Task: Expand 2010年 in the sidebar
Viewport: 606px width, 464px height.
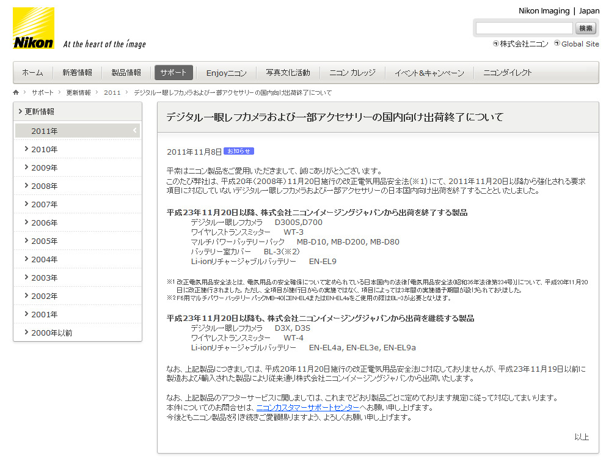Action: click(78, 149)
